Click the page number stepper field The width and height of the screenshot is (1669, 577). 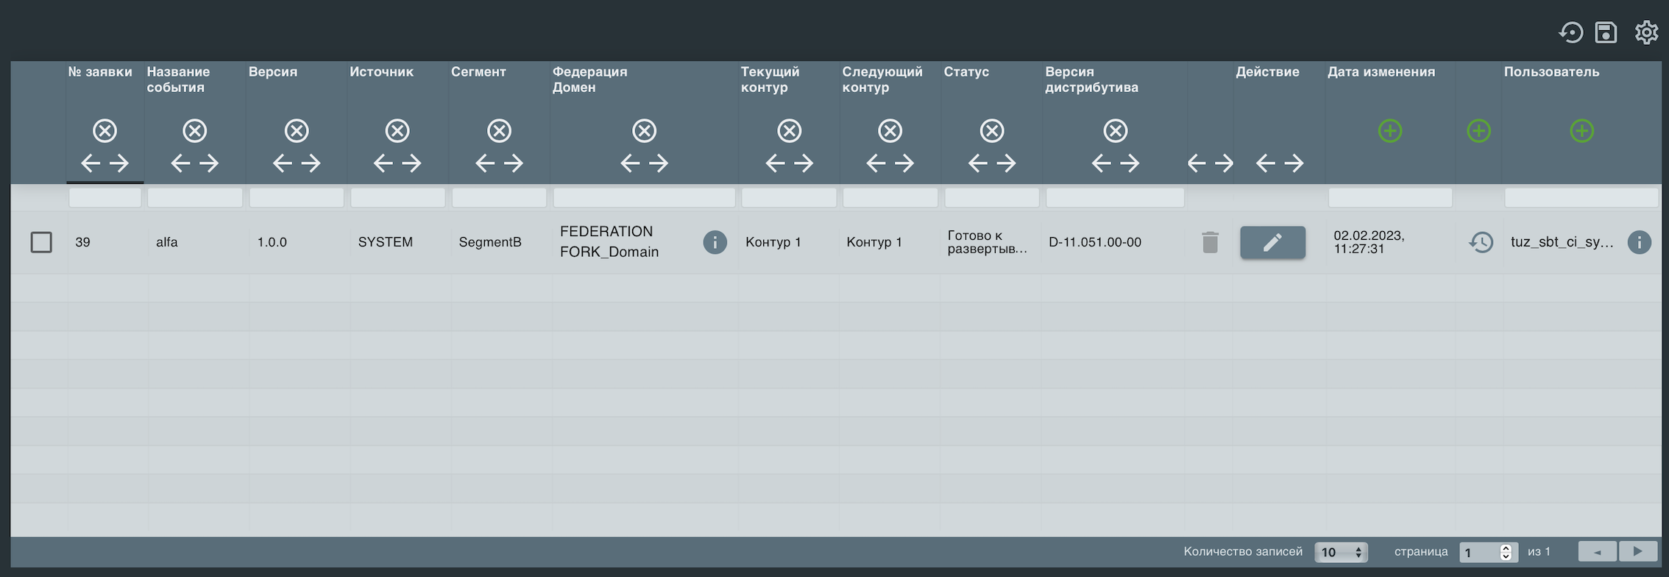(1479, 552)
